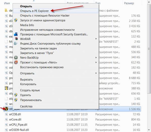Image resolution: width=151 pixels, height=132 pixels.
Task: Select the xrCPU_Pipe.dll file name
Action: 18,125
